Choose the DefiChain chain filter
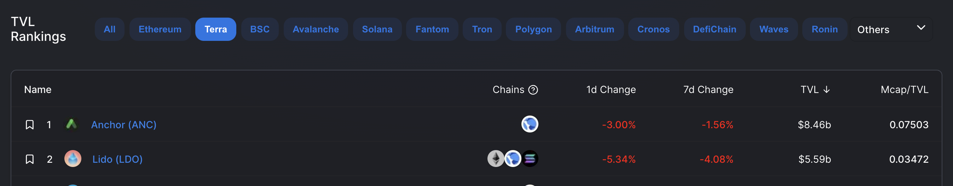 [x=714, y=30]
